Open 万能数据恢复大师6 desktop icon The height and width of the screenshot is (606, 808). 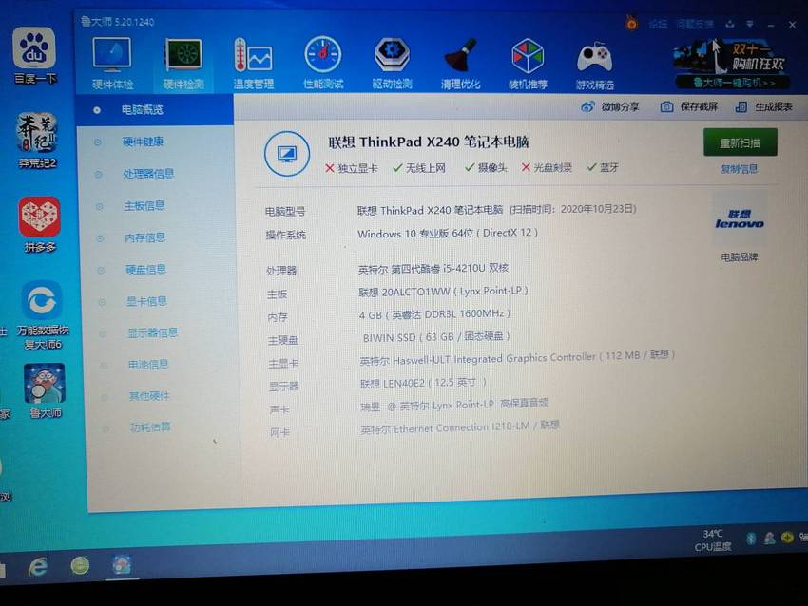42,315
